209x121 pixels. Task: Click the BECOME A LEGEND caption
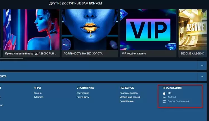coord(192,54)
